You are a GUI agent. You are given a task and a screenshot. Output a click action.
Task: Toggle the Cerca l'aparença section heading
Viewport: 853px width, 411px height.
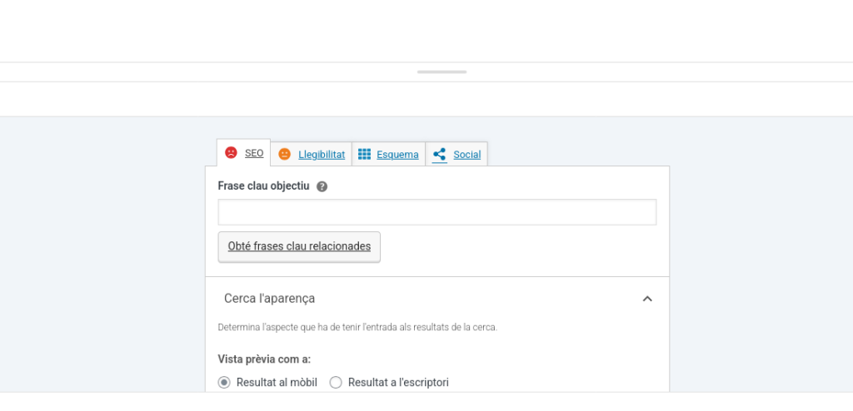point(269,299)
